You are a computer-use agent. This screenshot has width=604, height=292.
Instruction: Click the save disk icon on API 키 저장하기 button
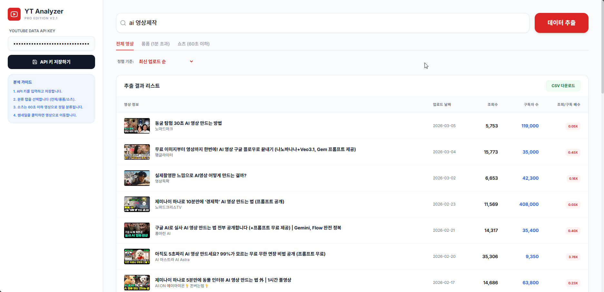click(x=34, y=62)
